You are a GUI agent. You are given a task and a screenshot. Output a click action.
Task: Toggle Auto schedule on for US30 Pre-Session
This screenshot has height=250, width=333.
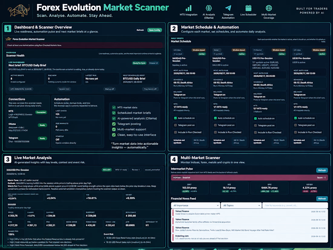pyautogui.click(x=295, y=118)
